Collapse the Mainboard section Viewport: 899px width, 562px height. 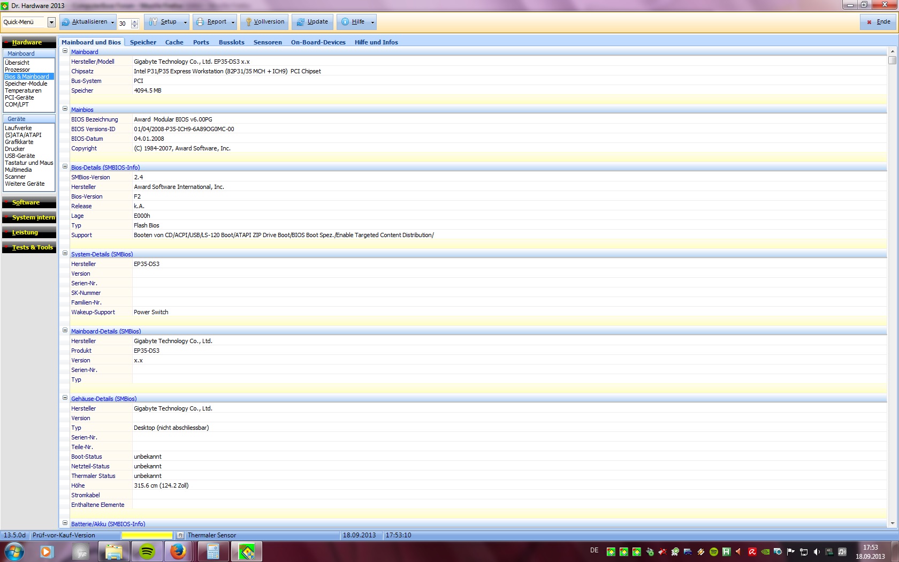(x=65, y=51)
